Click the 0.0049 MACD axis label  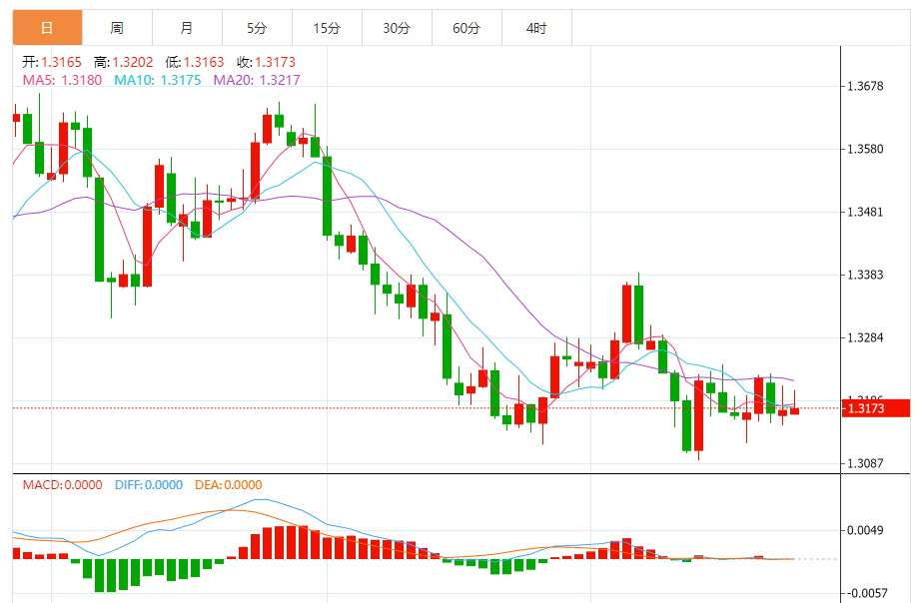pyautogui.click(x=865, y=531)
